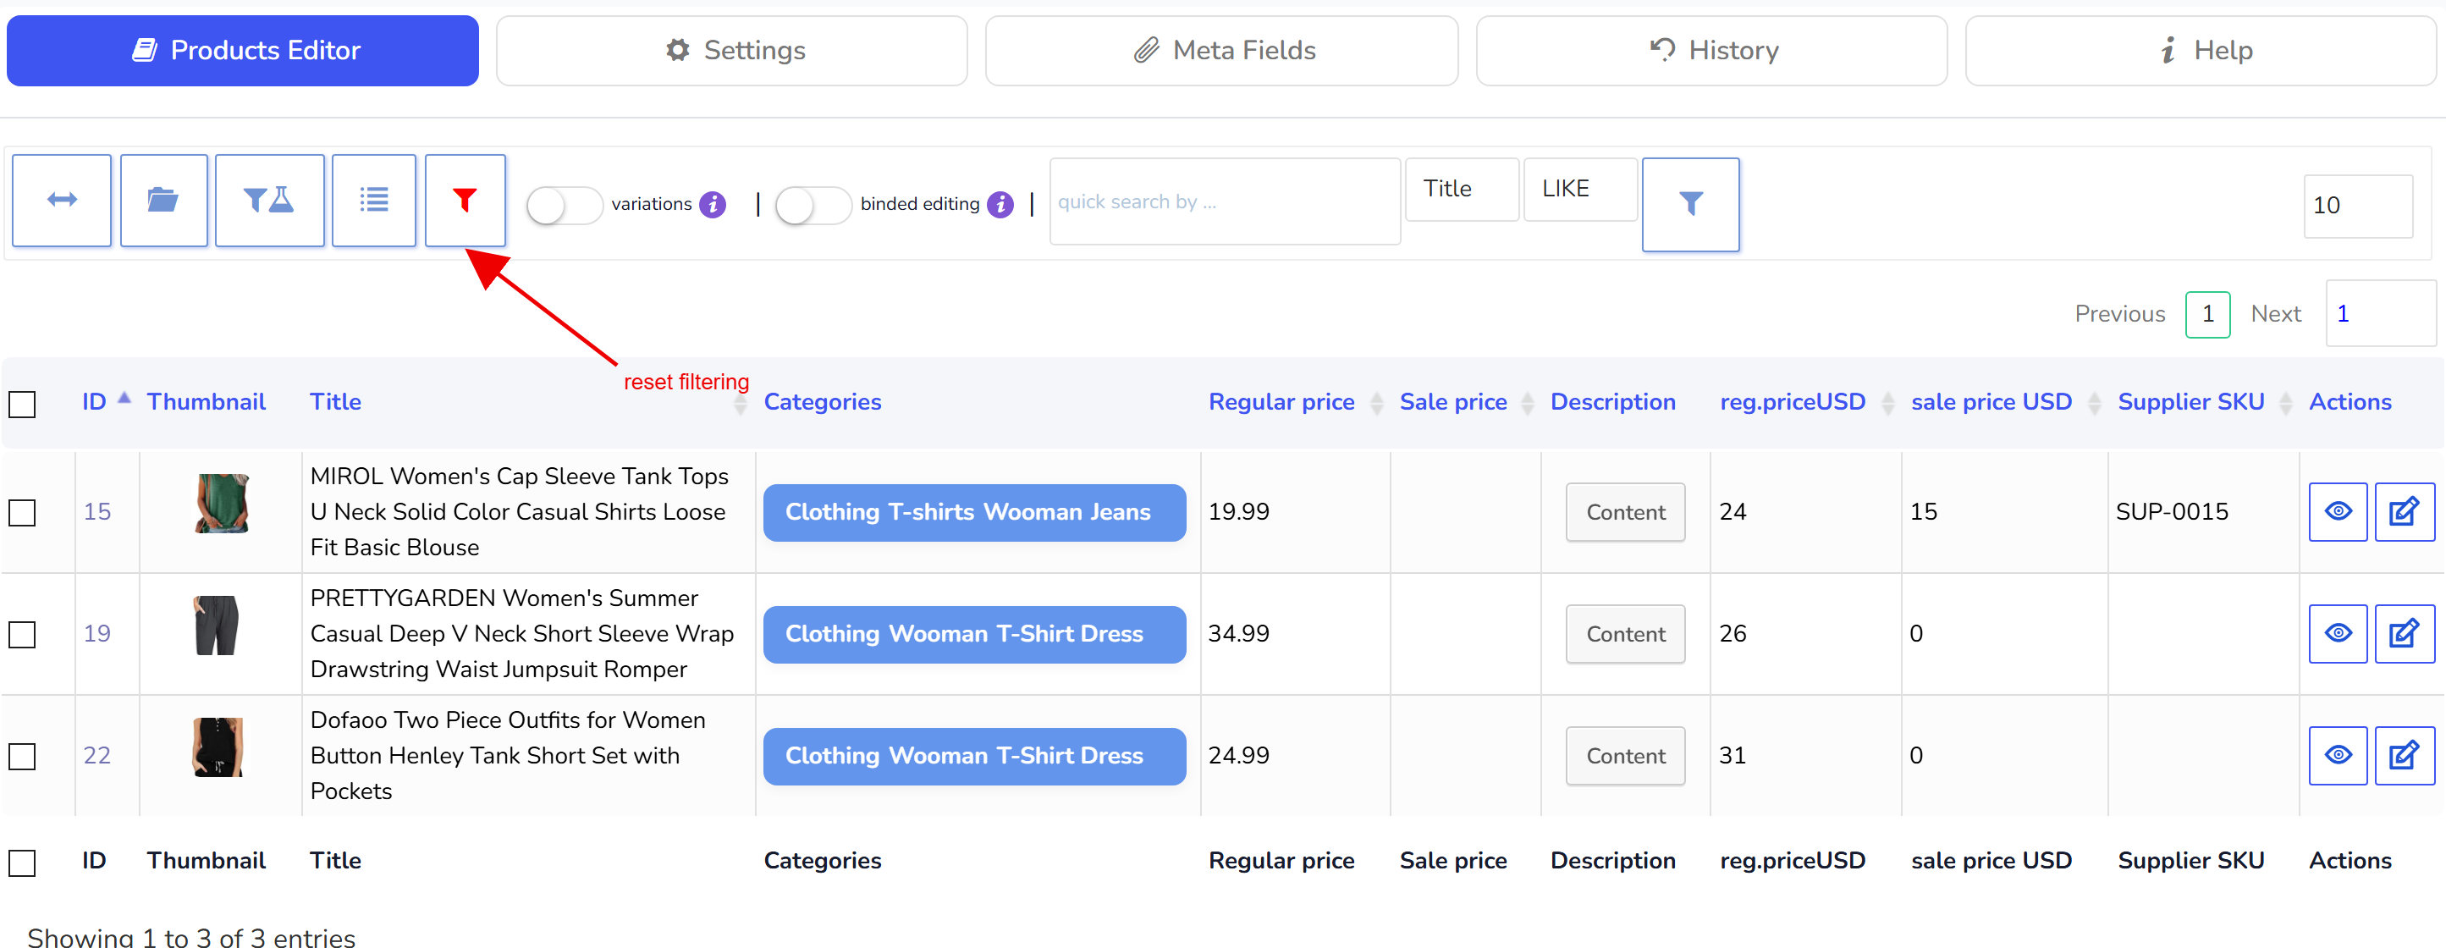
Task: Check the checkbox for product 22
Action: [22, 756]
